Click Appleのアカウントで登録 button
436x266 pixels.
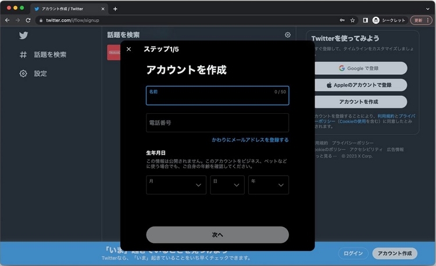coord(361,85)
